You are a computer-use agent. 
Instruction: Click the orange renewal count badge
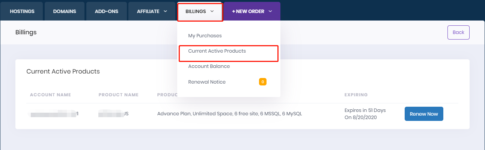click(263, 82)
